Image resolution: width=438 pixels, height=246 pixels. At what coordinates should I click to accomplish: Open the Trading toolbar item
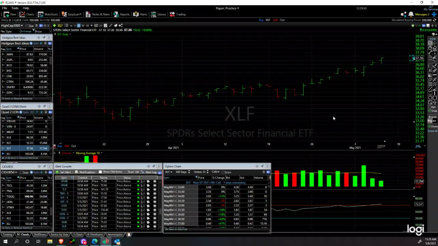(x=178, y=14)
